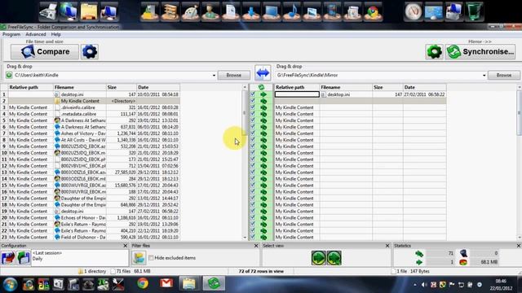Viewport: 522px width, 293px height.
Task: Click the save configuration icon
Action: 8,258
